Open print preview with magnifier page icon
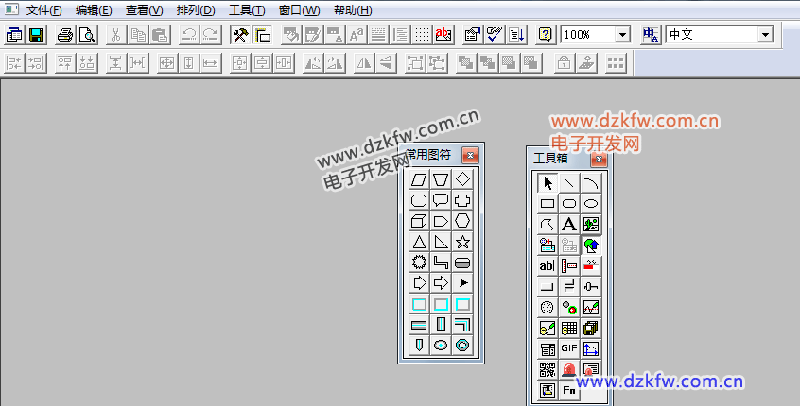The width and height of the screenshot is (800, 406). pos(86,35)
